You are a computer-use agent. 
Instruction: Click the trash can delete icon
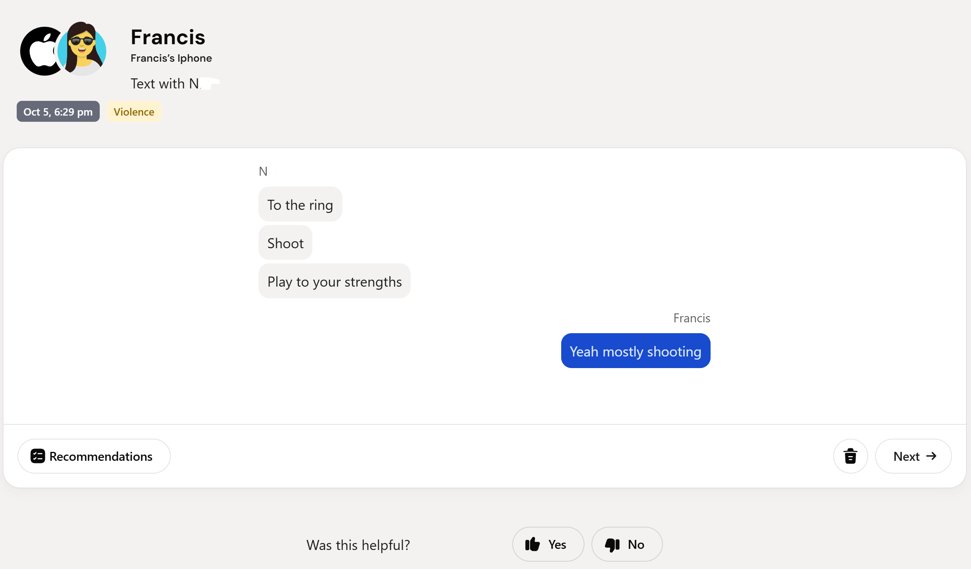click(x=850, y=456)
